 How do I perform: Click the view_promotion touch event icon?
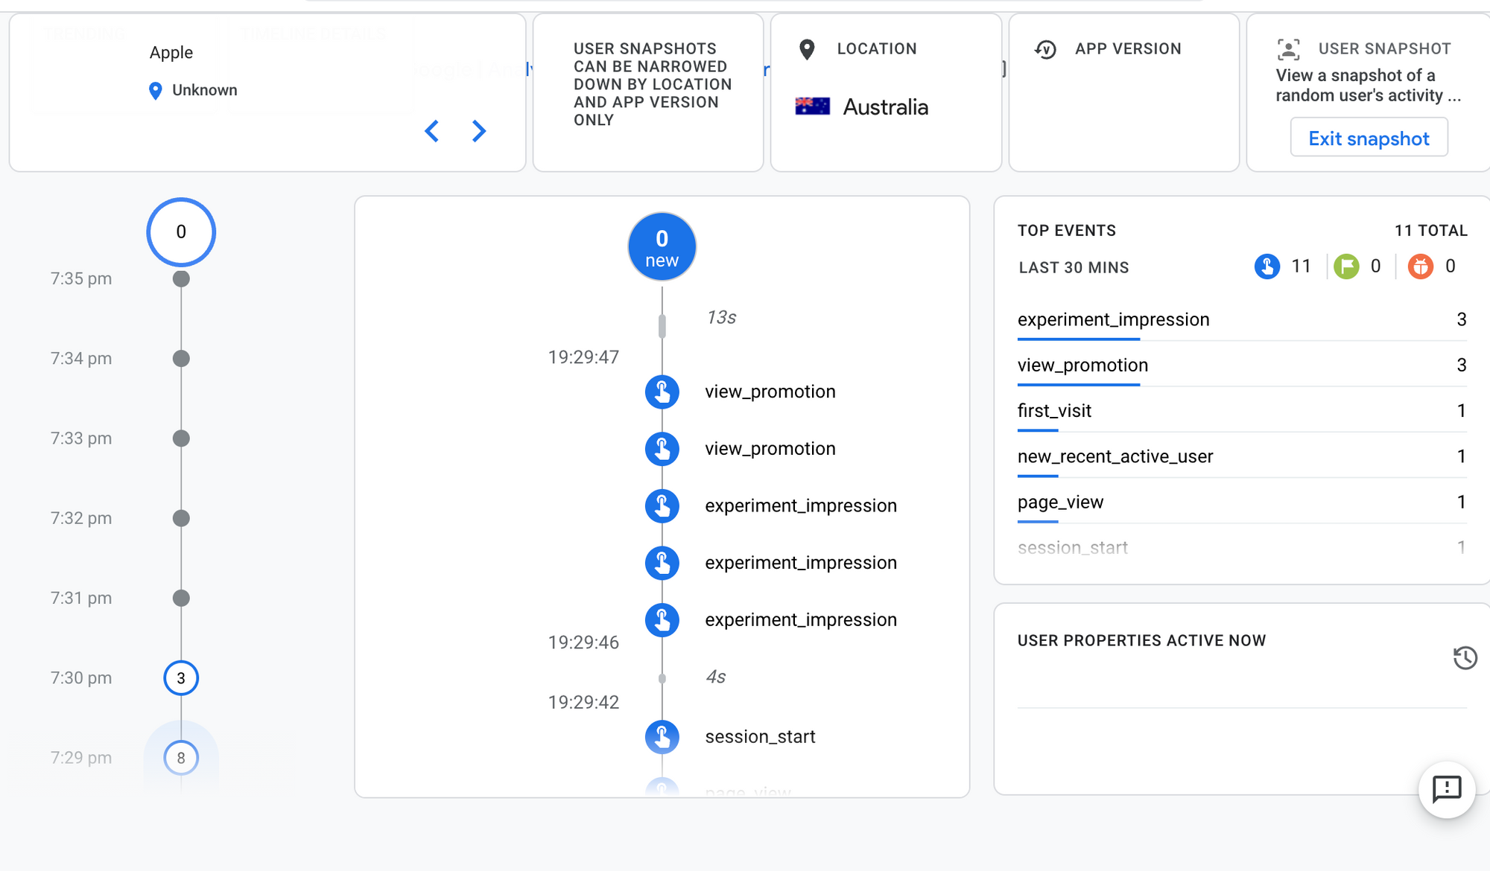(661, 391)
